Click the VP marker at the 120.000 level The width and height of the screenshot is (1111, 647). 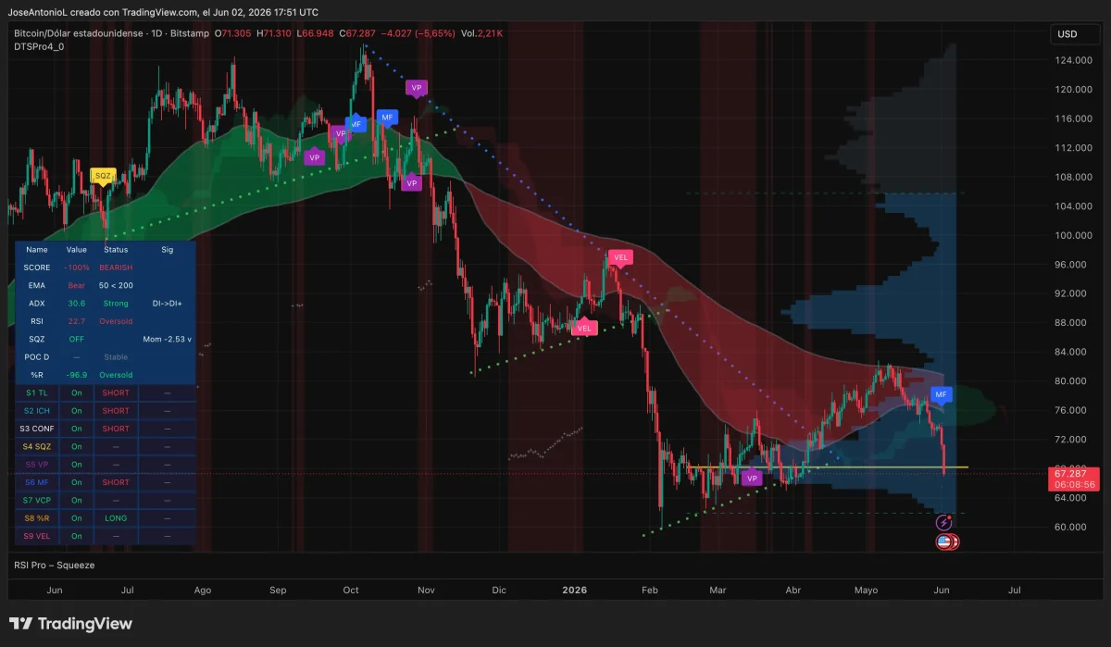tap(418, 88)
